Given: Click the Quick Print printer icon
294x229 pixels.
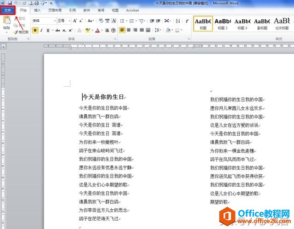Looking at the screenshot, I should point(37,3).
